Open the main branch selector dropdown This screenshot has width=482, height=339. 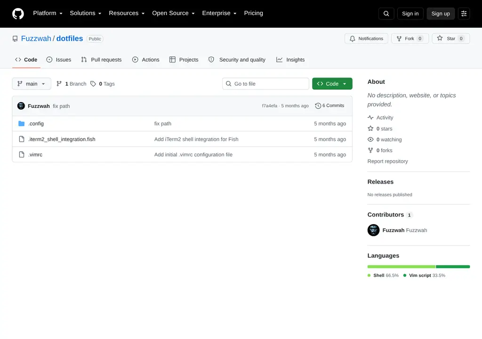coord(32,84)
